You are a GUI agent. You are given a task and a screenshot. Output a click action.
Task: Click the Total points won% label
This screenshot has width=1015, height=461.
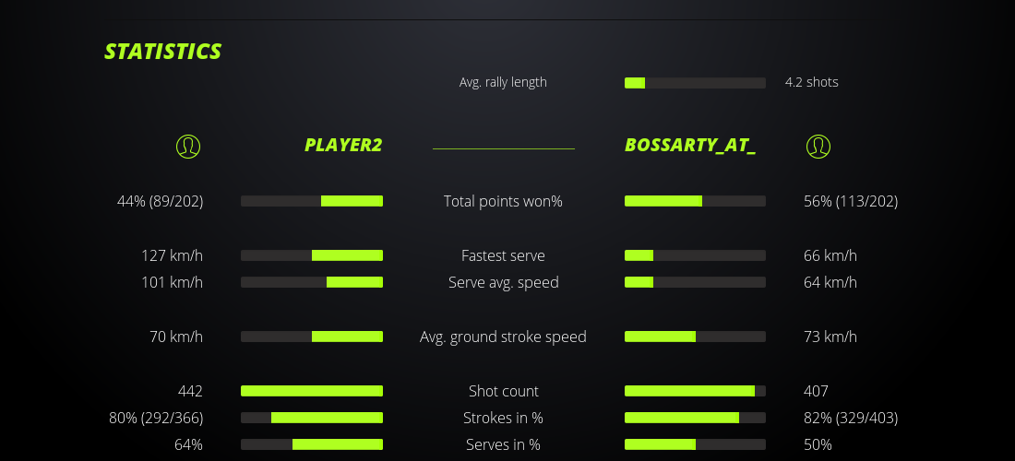[x=503, y=201]
